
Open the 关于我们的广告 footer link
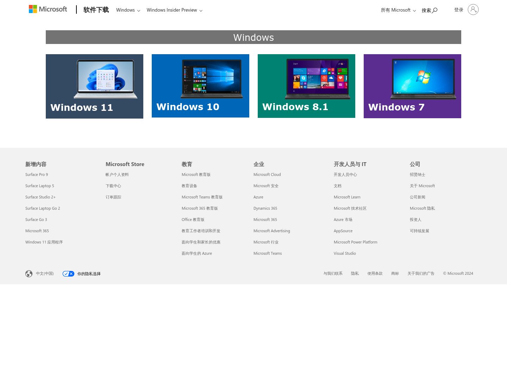tap(421, 273)
